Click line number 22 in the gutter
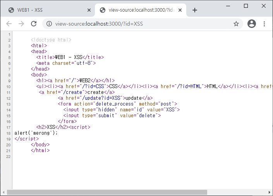Screen dimensions: 273x196 coord(9,157)
